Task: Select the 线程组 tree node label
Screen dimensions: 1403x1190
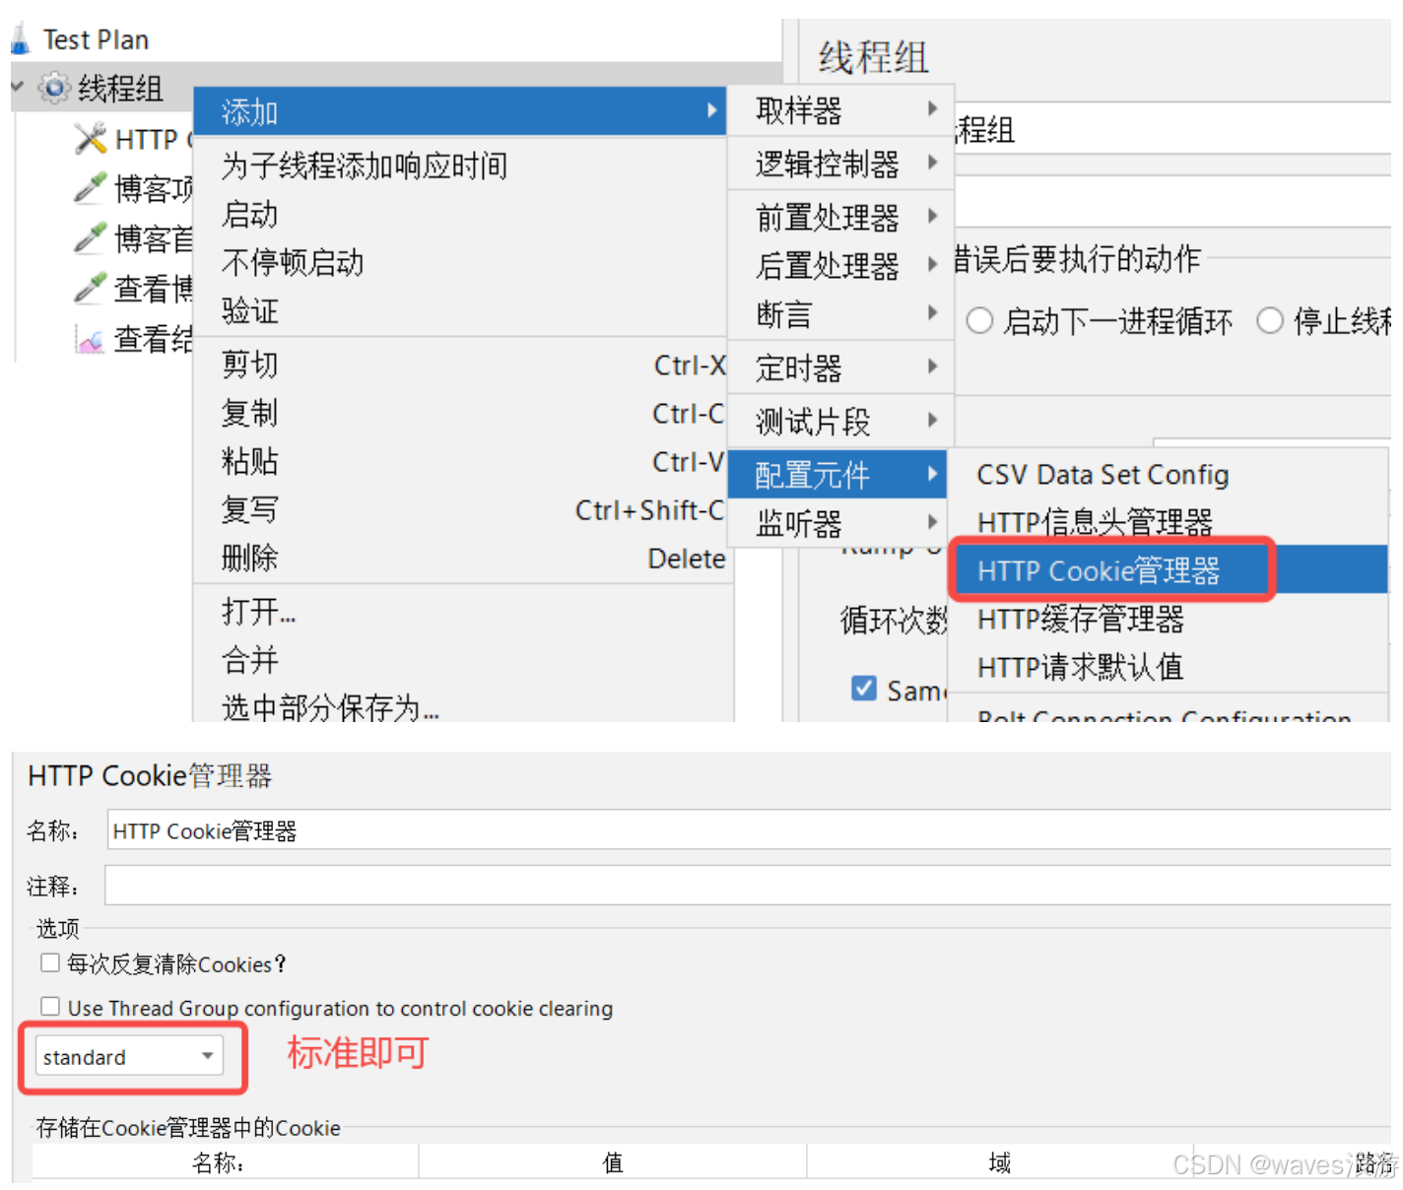Action: pyautogui.click(x=120, y=89)
